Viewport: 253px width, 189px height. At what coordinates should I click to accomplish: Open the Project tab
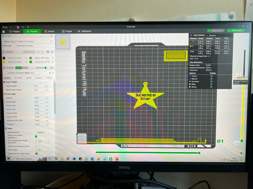coord(67,31)
